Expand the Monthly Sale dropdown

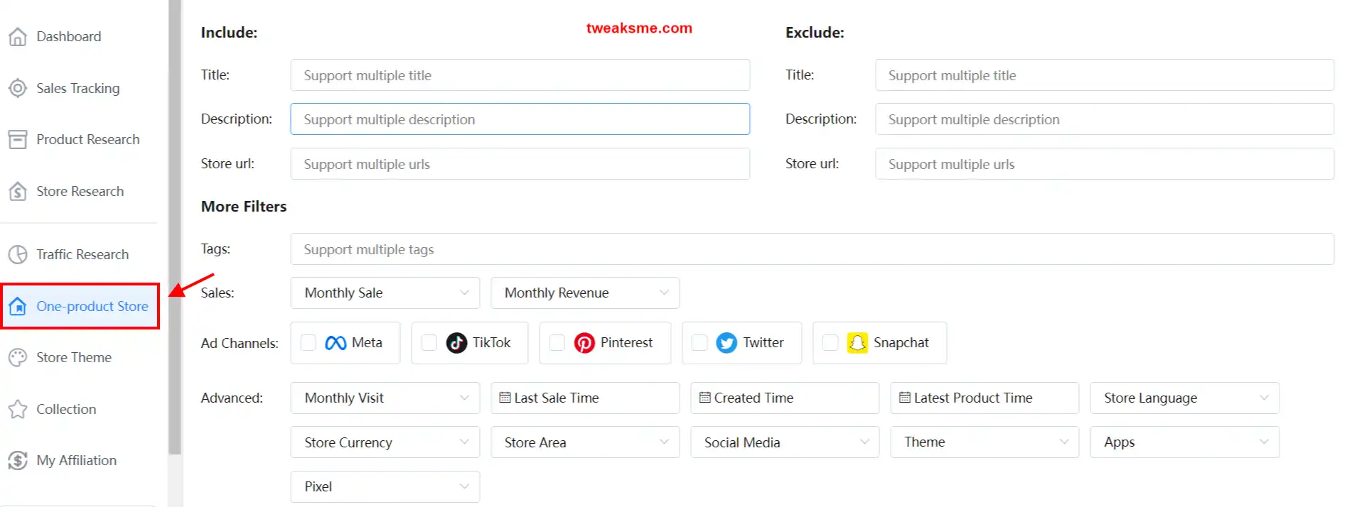coord(385,293)
